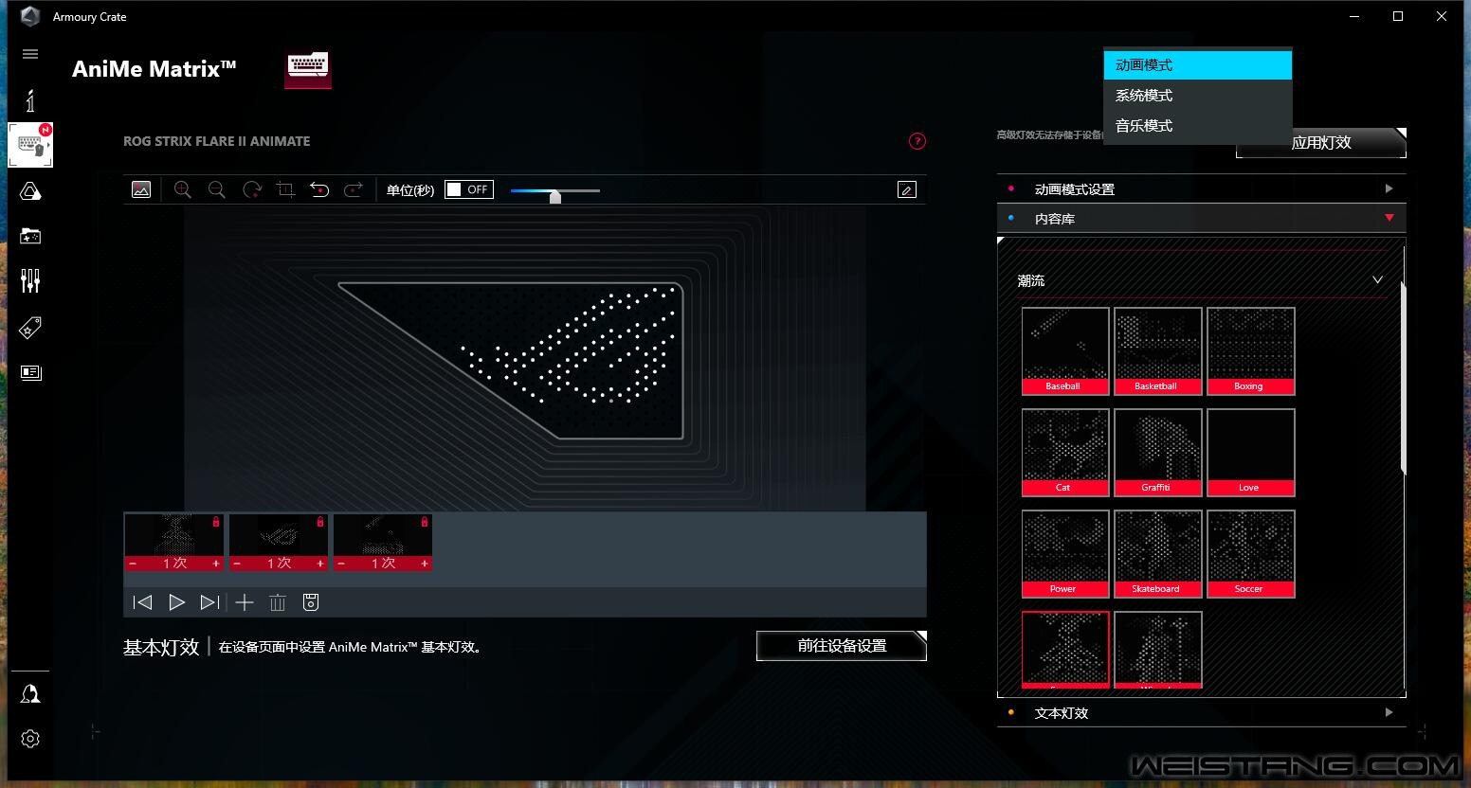Open Settings gear in left sidebar
The width and height of the screenshot is (1471, 788).
(30, 739)
